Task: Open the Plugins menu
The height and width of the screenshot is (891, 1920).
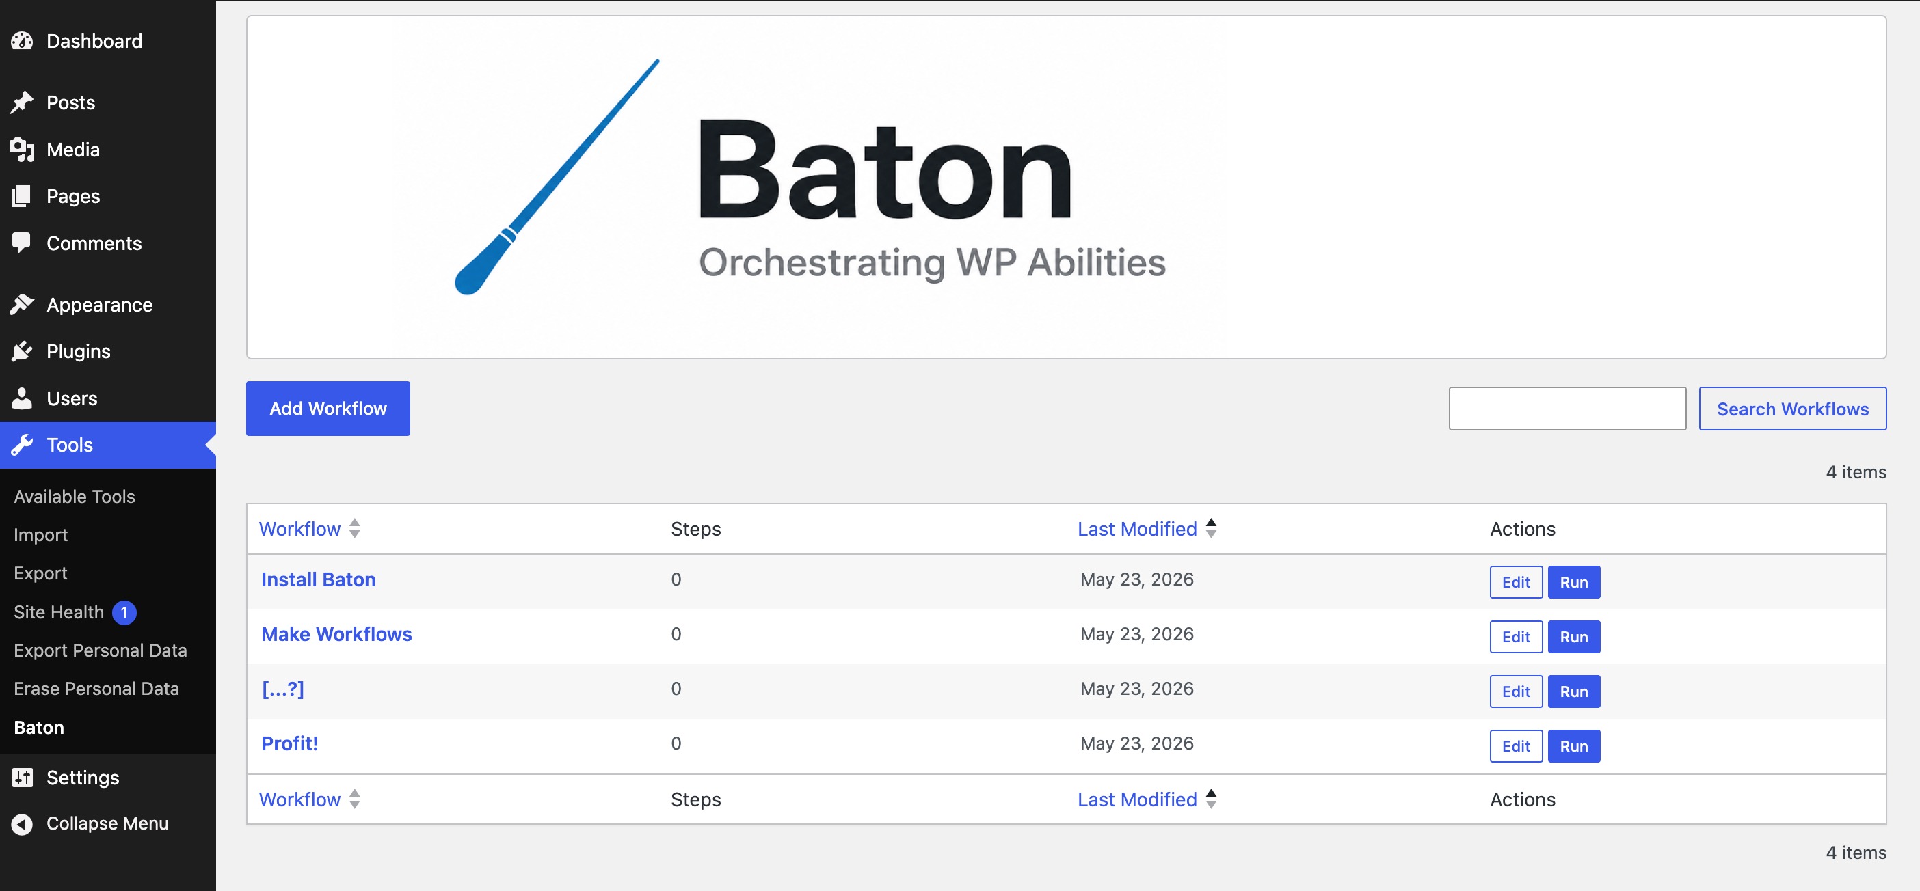Action: pyautogui.click(x=108, y=351)
